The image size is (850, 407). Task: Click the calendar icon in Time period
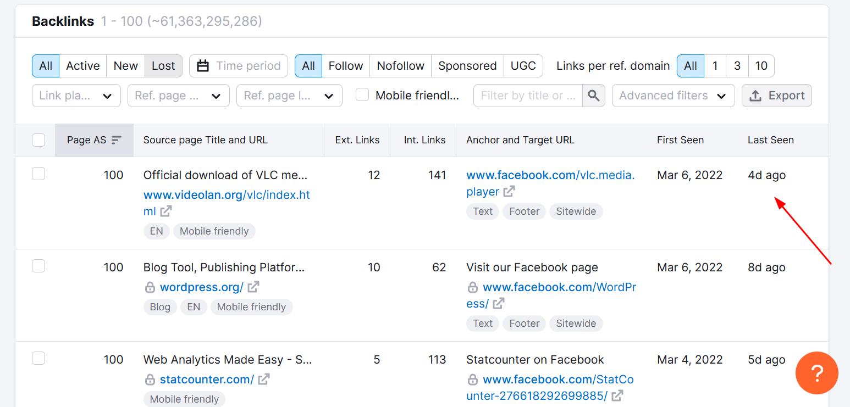203,66
